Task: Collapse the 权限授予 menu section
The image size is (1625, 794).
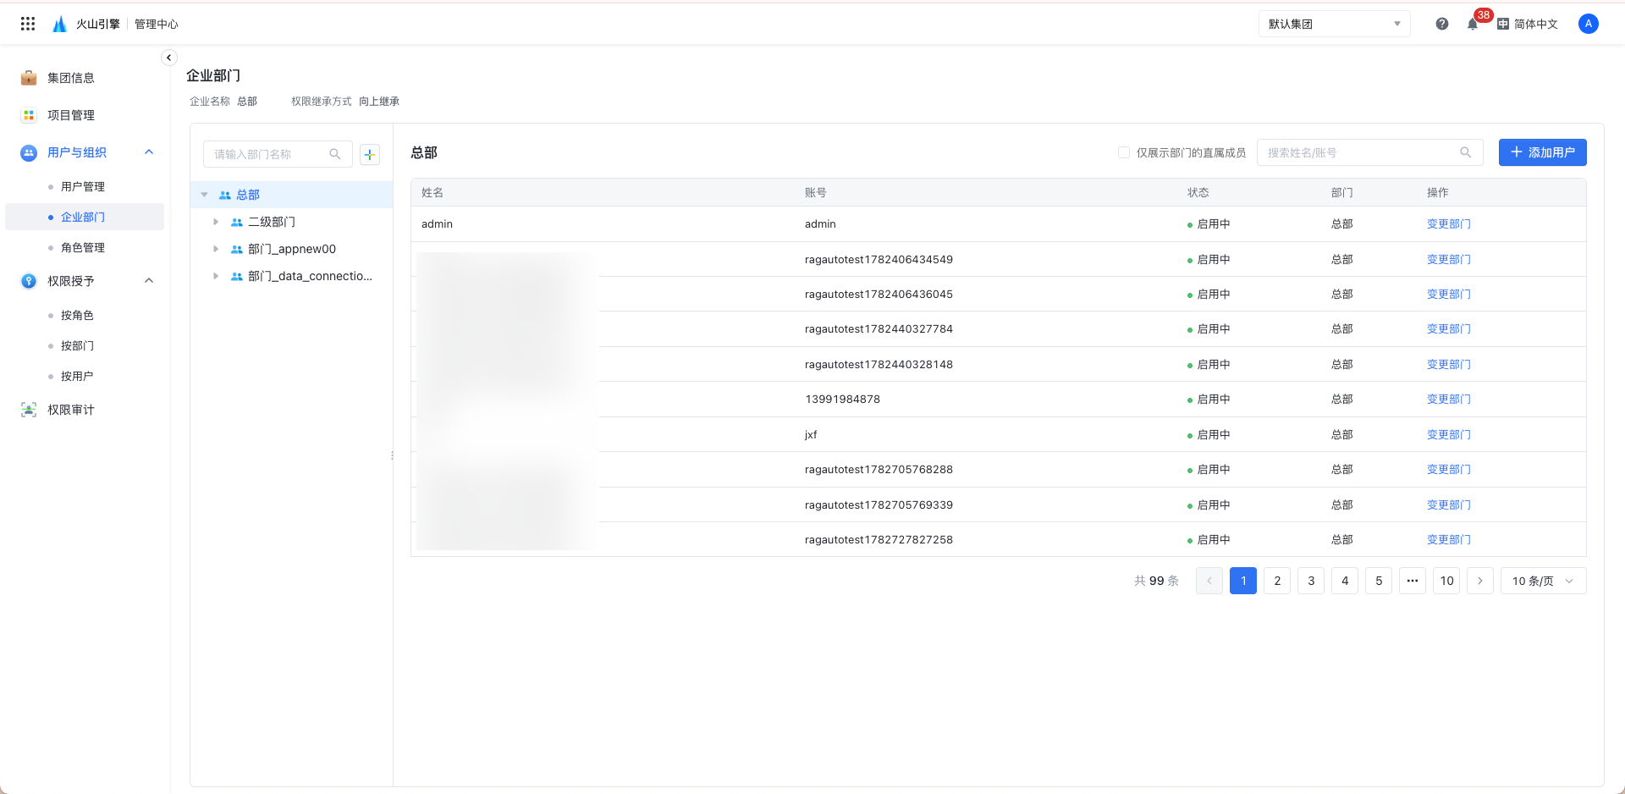Action: pyautogui.click(x=149, y=281)
